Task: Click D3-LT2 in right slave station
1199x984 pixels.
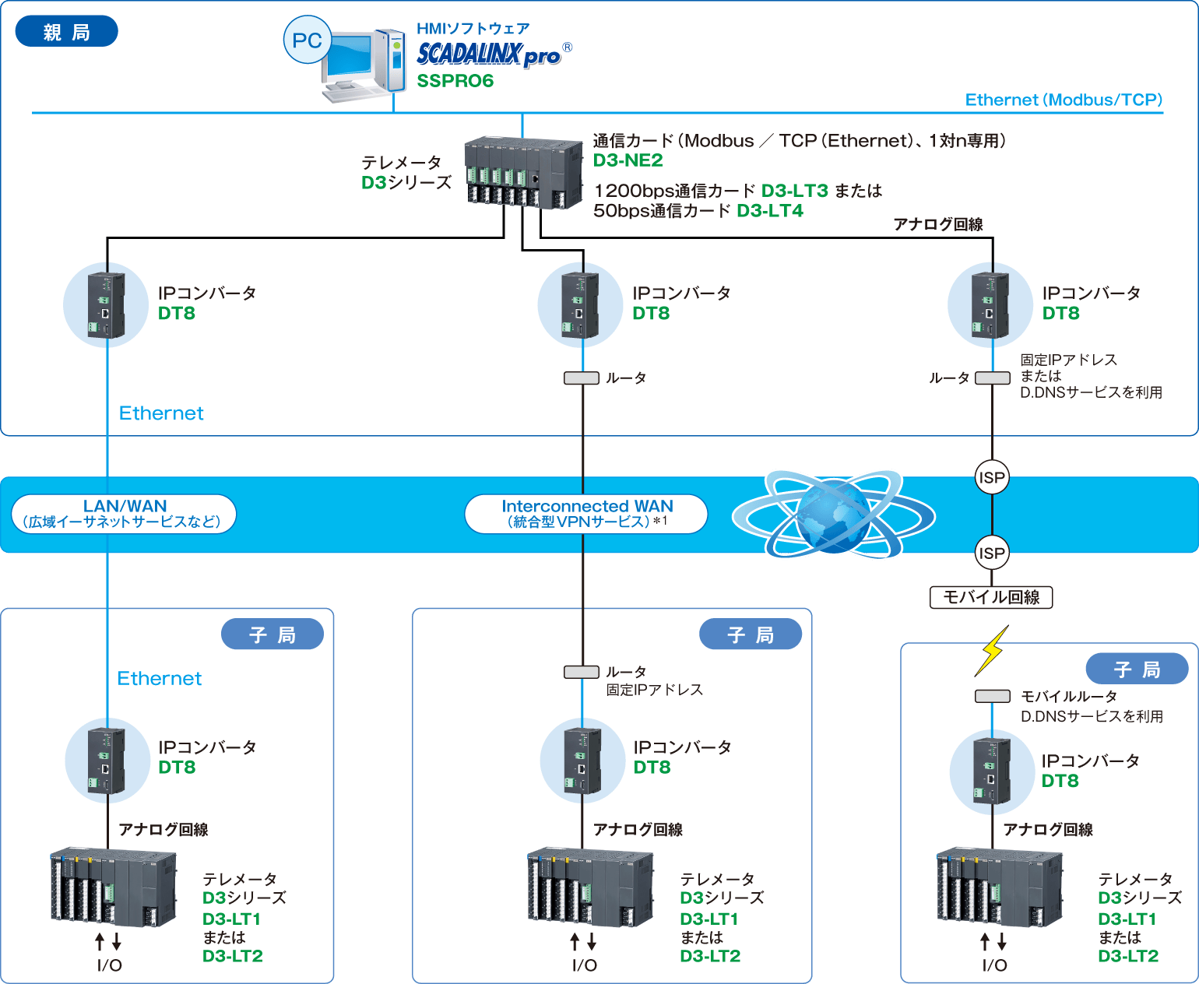Action: pyautogui.click(x=1128, y=956)
